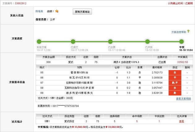This screenshot has width=195, height=132.
Task: Open the 方案进度帮助 help link
Action: (x=179, y=32)
